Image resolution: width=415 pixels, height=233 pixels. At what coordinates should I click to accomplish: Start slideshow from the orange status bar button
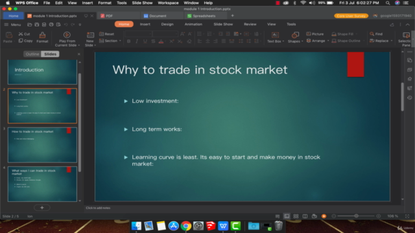point(324,216)
